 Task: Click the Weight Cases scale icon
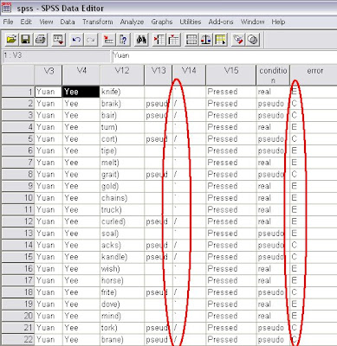[206, 40]
